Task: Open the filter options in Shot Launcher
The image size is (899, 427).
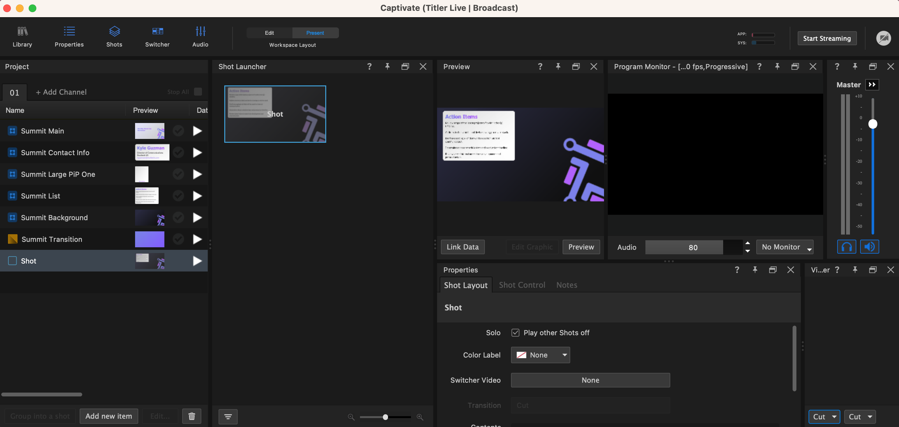Action: pos(227,416)
